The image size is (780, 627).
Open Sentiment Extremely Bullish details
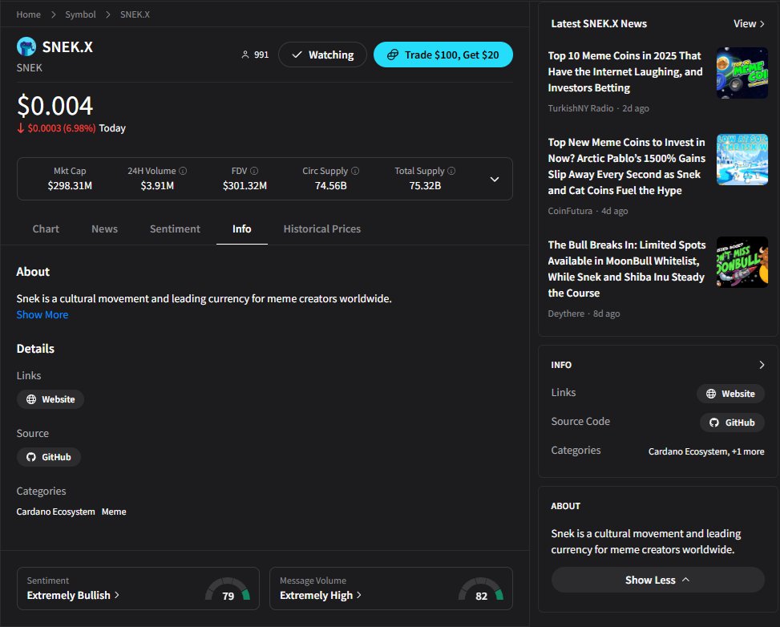[x=73, y=595]
